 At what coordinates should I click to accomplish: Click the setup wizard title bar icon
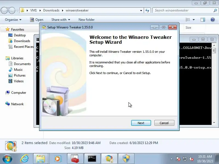click(44, 27)
